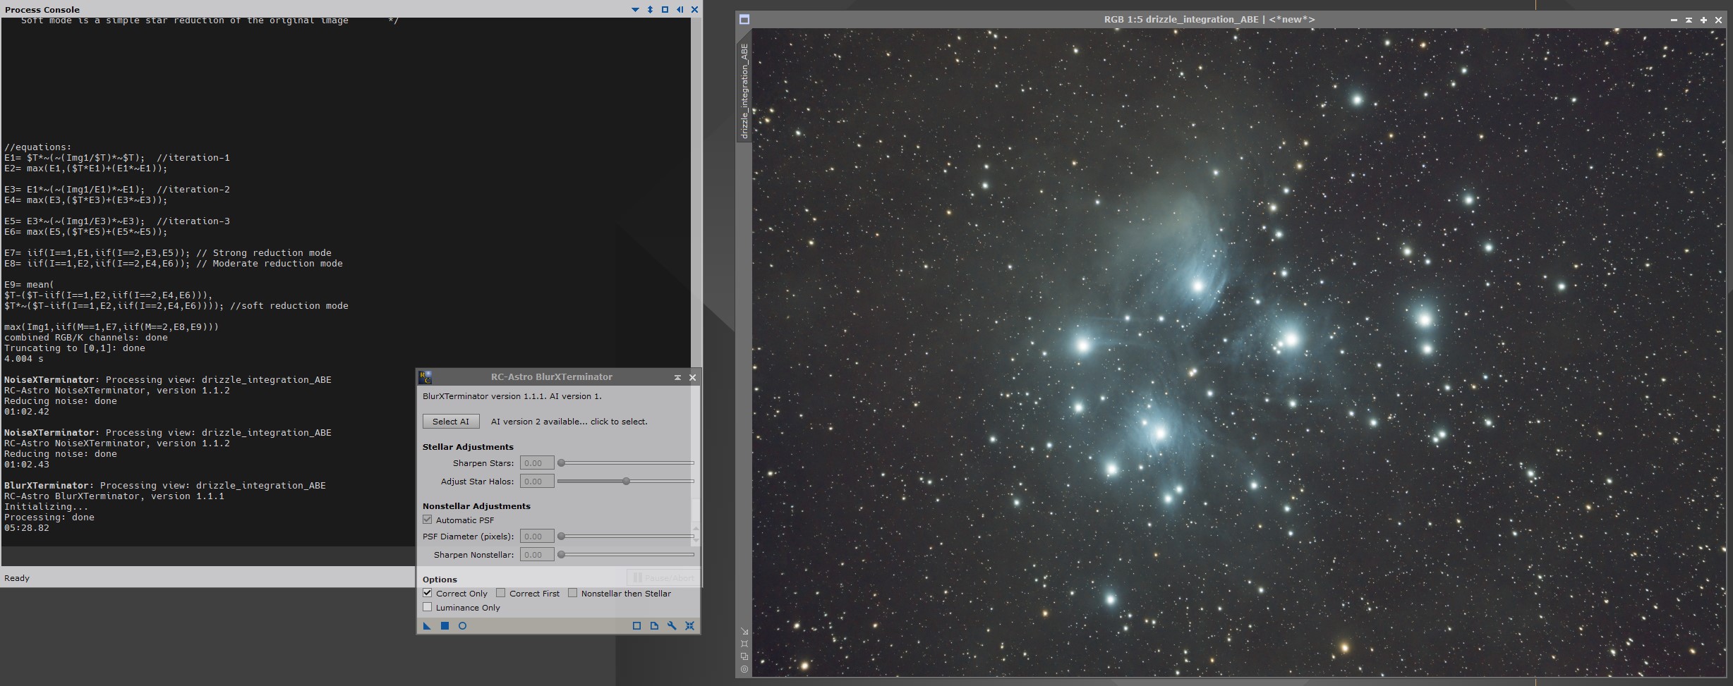Collapse Process Console with left-arrow bar icon
This screenshot has width=1733, height=686.
point(680,10)
